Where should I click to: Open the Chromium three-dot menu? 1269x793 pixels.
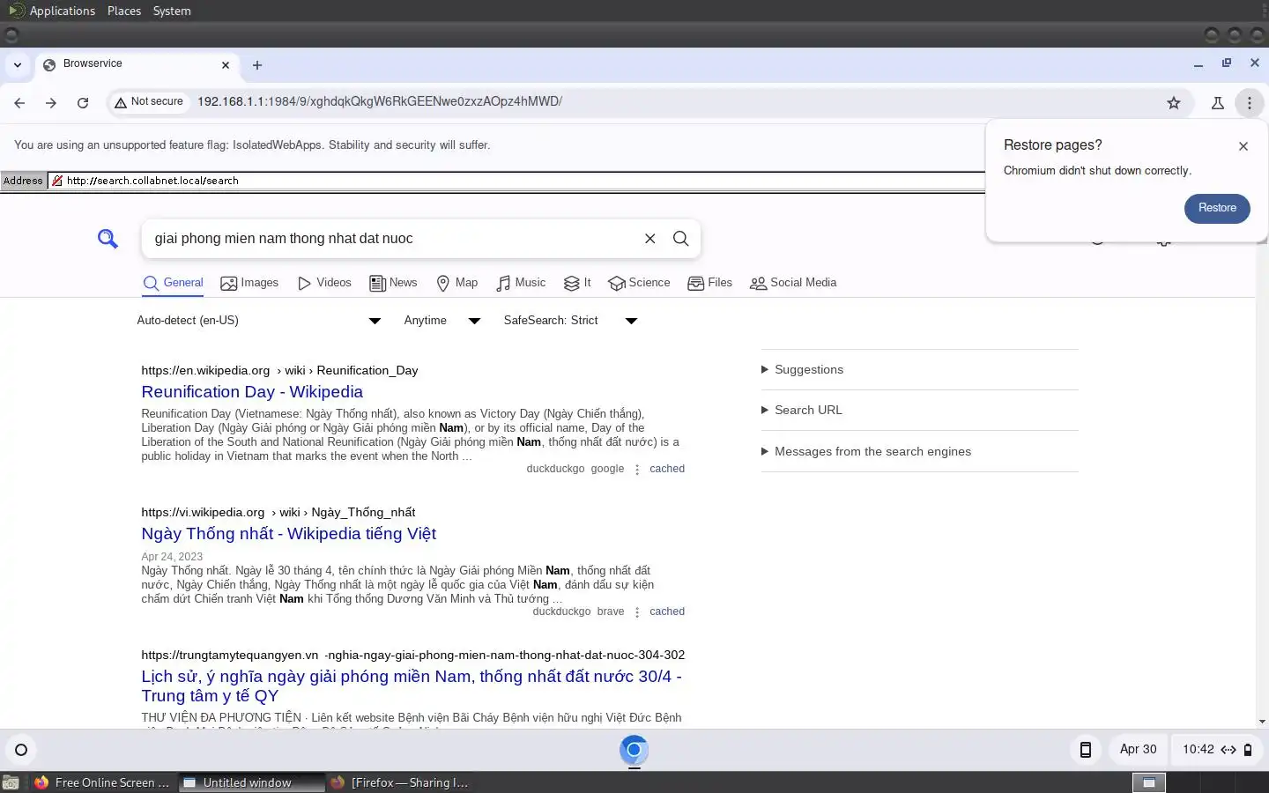pos(1250,103)
